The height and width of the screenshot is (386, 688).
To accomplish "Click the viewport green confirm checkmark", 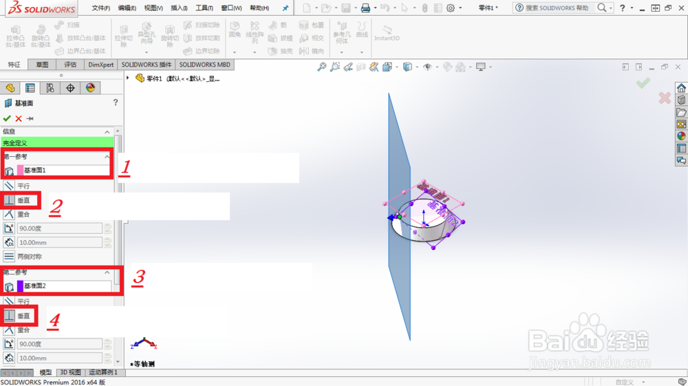I will point(643,83).
